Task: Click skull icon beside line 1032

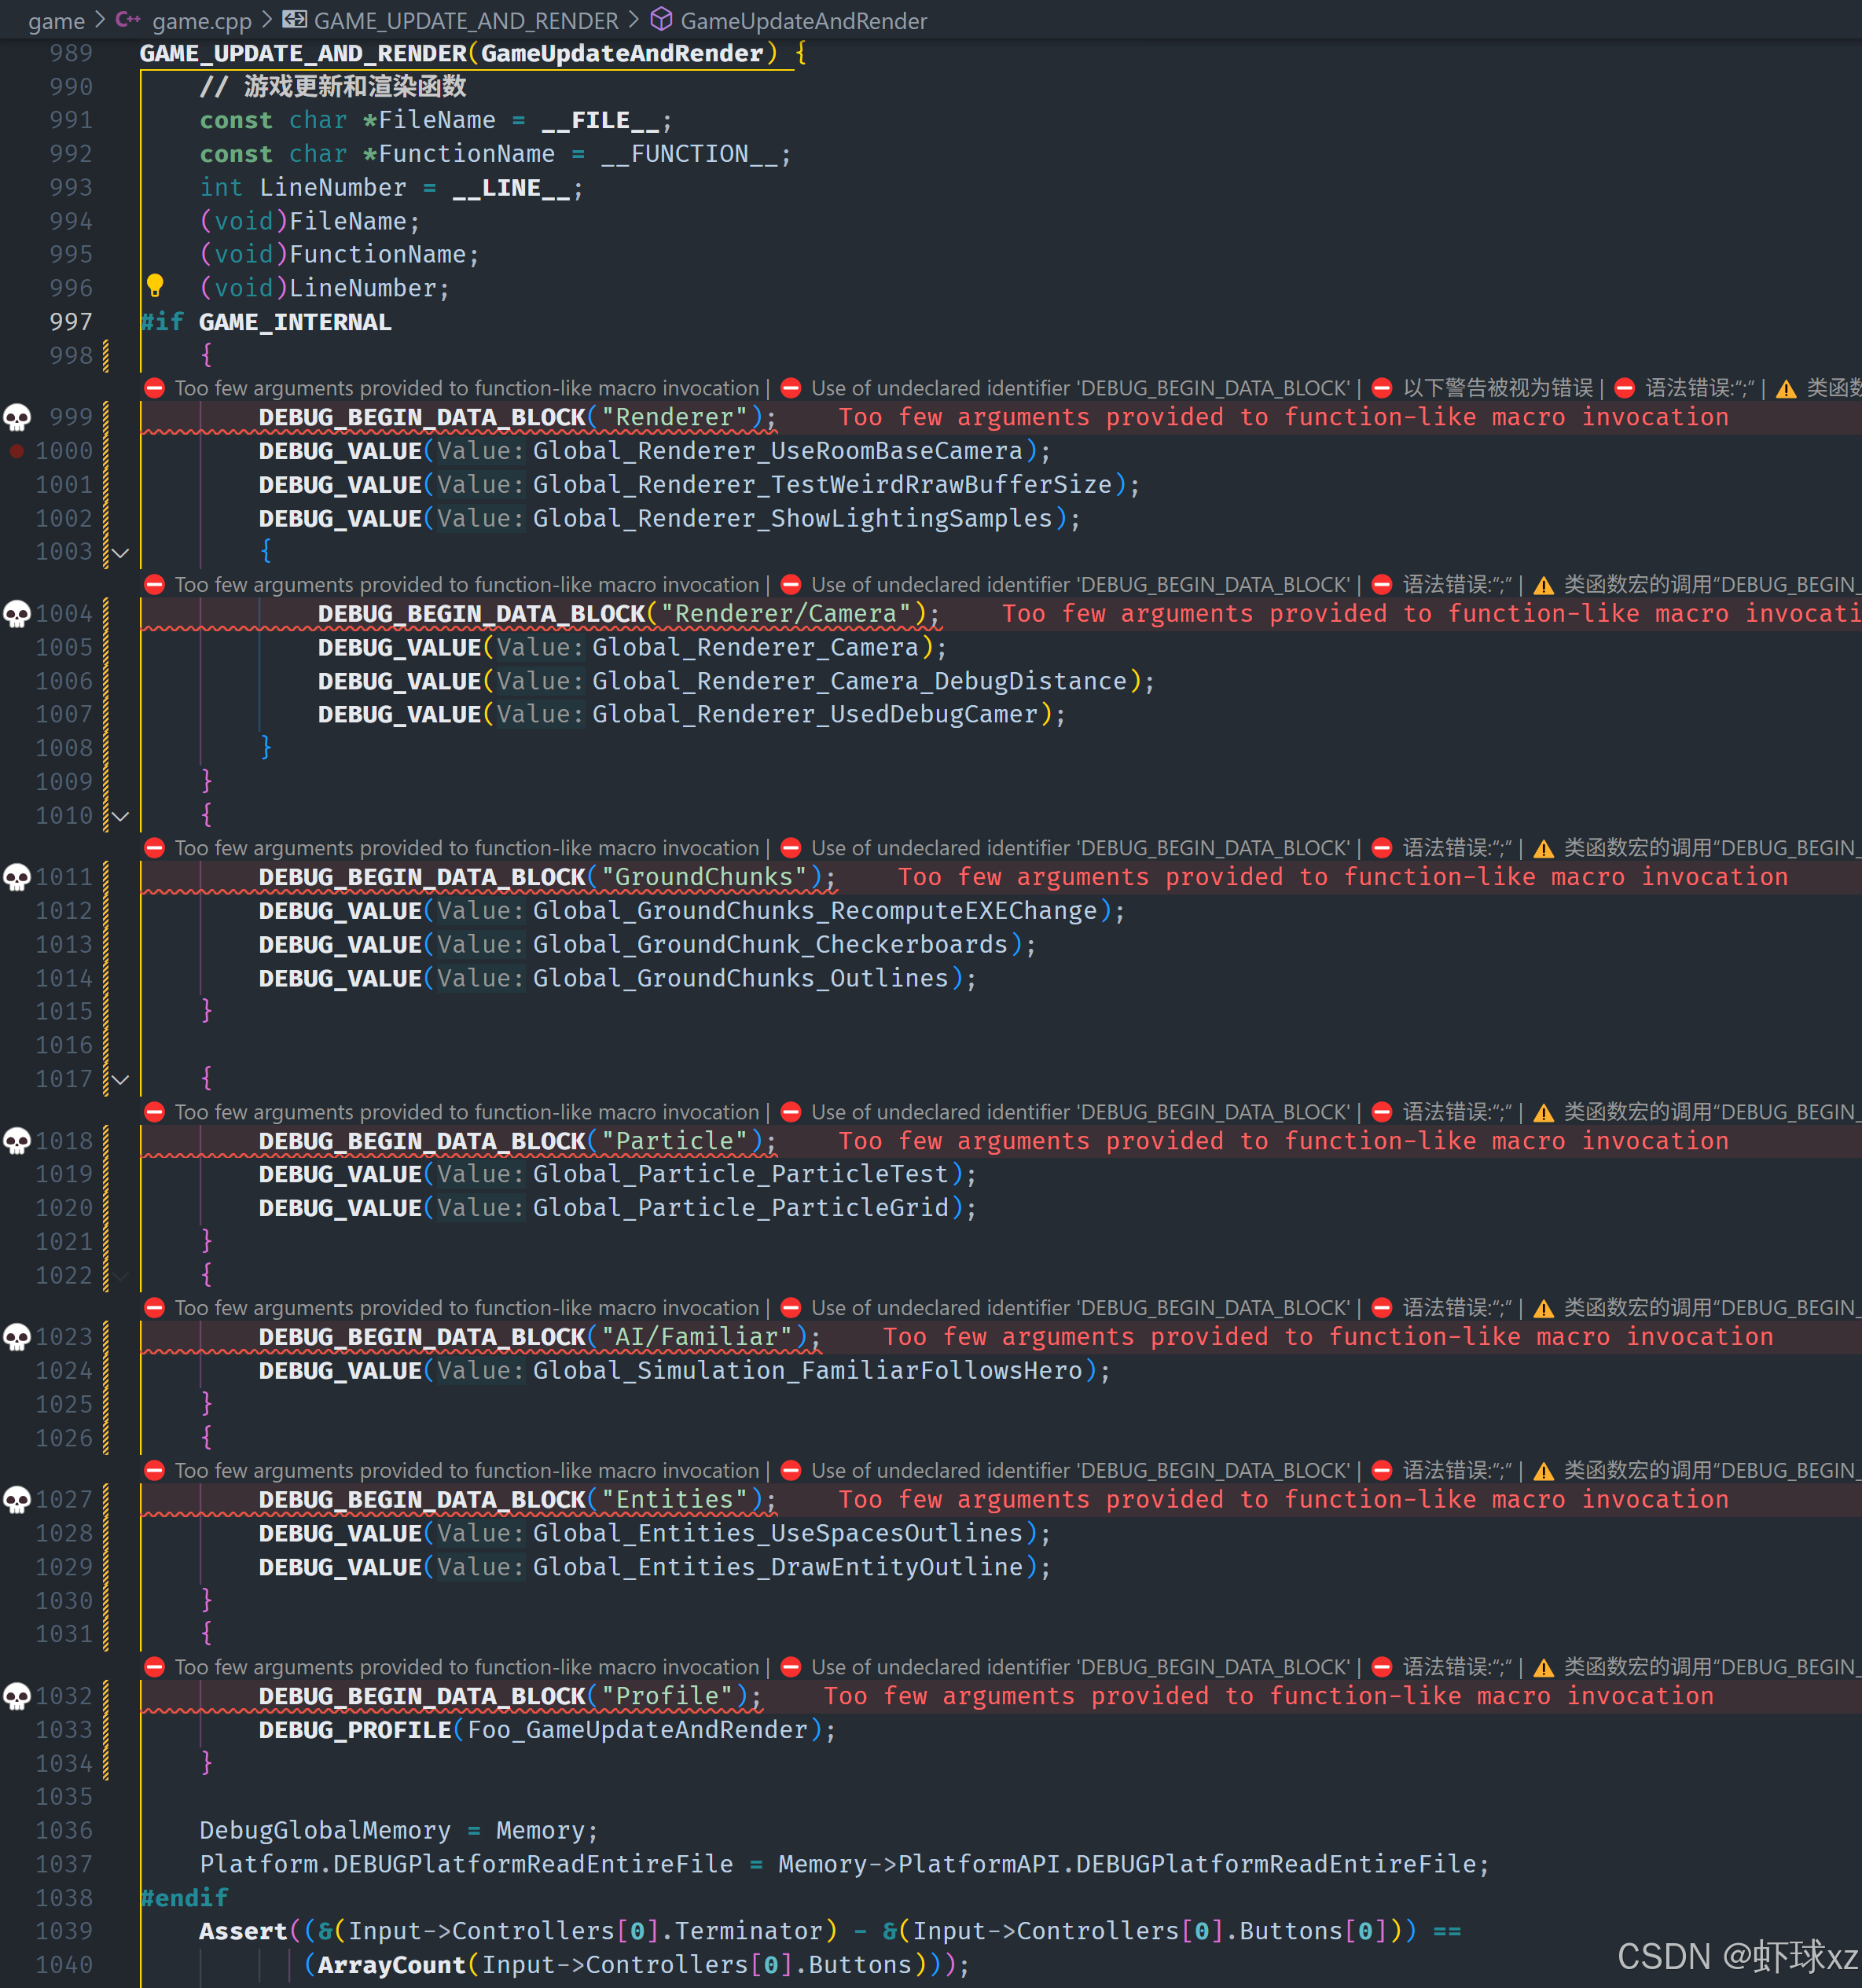Action: pyautogui.click(x=17, y=1696)
